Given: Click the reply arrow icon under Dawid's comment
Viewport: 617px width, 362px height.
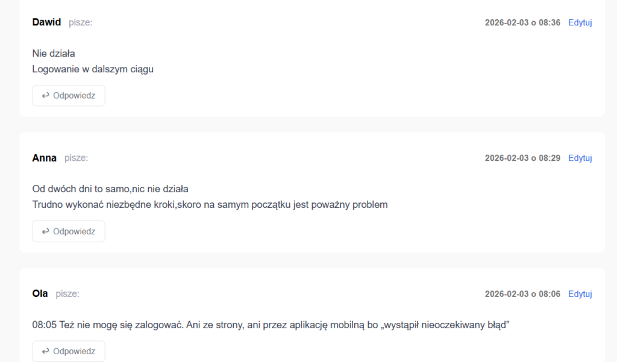Looking at the screenshot, I should (45, 96).
